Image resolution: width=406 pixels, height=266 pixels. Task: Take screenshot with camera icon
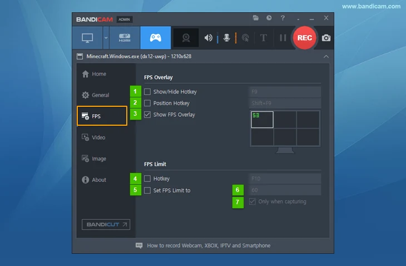point(326,38)
